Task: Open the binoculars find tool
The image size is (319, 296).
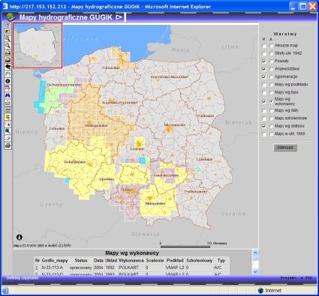Action: 8,95
